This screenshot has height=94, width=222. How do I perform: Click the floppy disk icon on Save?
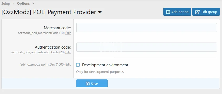pos(88,84)
